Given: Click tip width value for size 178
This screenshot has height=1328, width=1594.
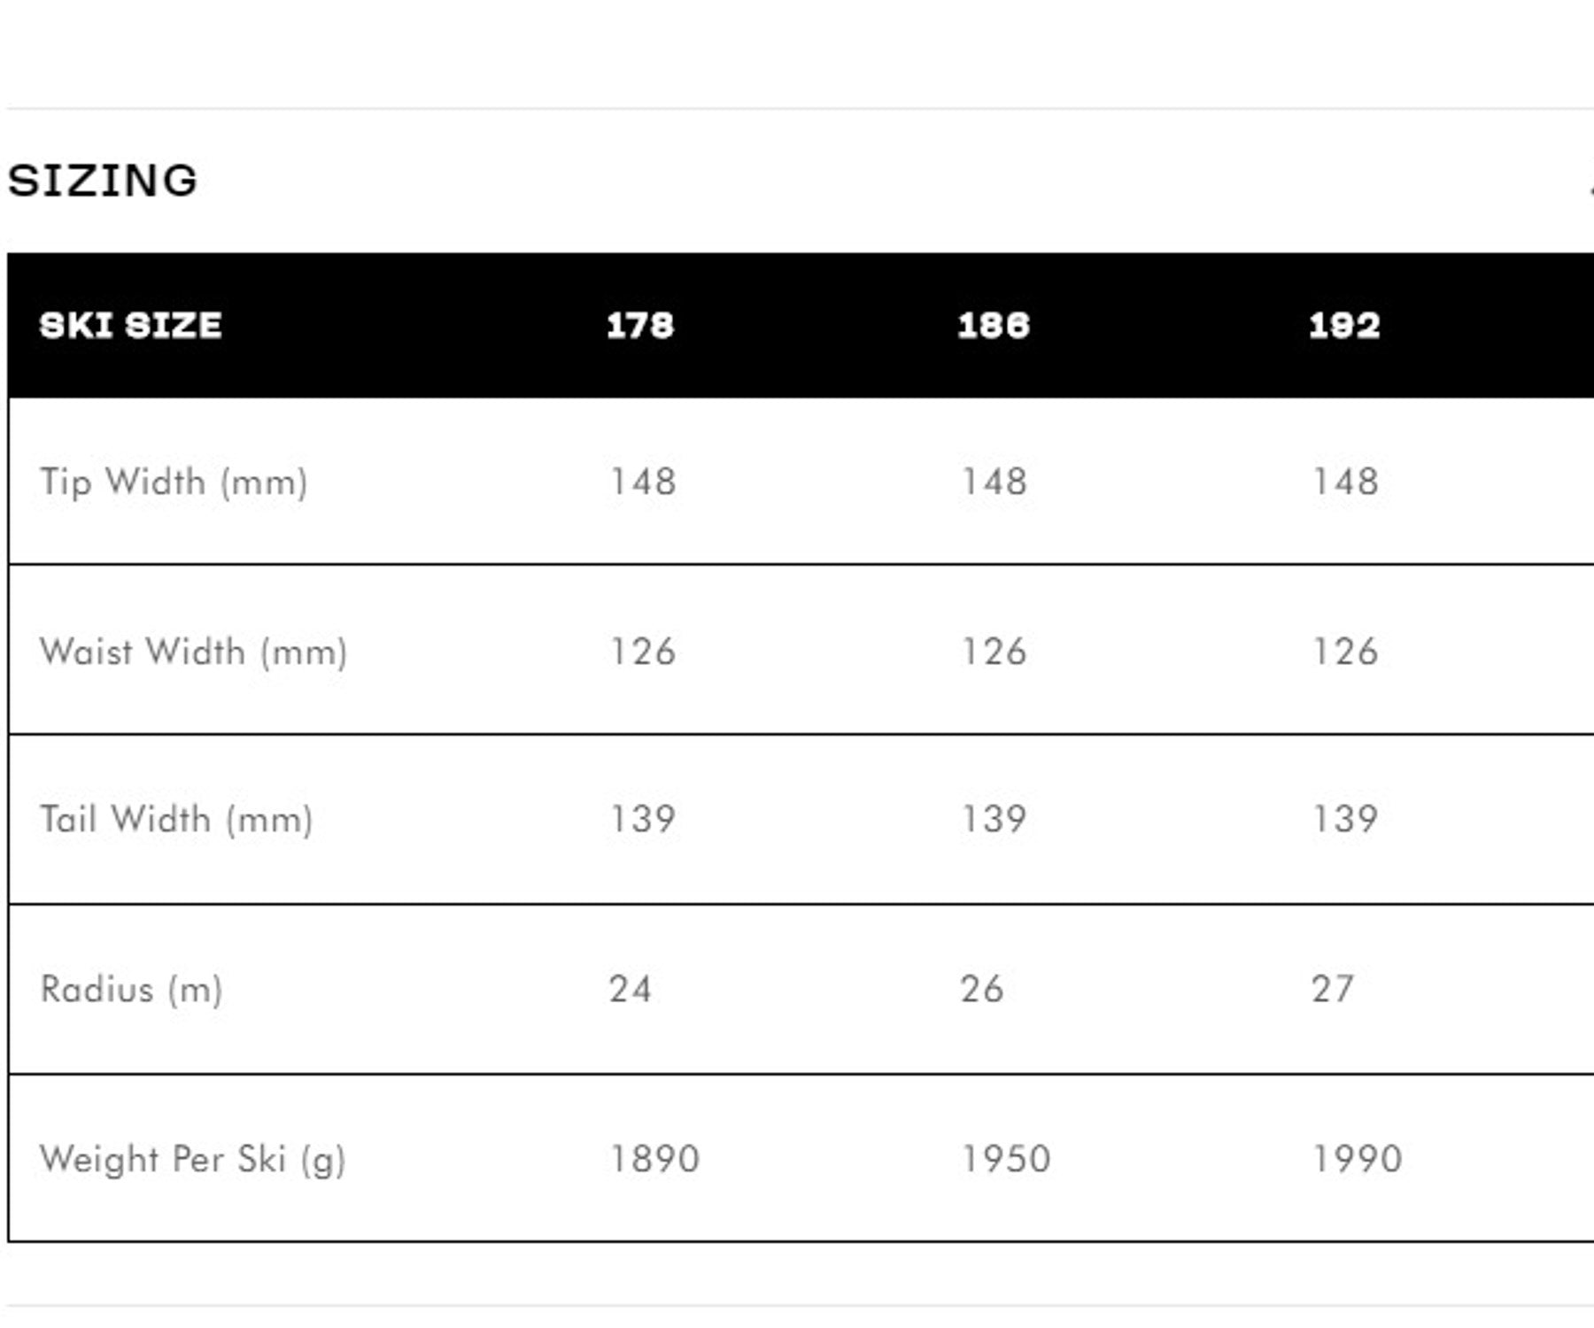Looking at the screenshot, I should point(643,483).
